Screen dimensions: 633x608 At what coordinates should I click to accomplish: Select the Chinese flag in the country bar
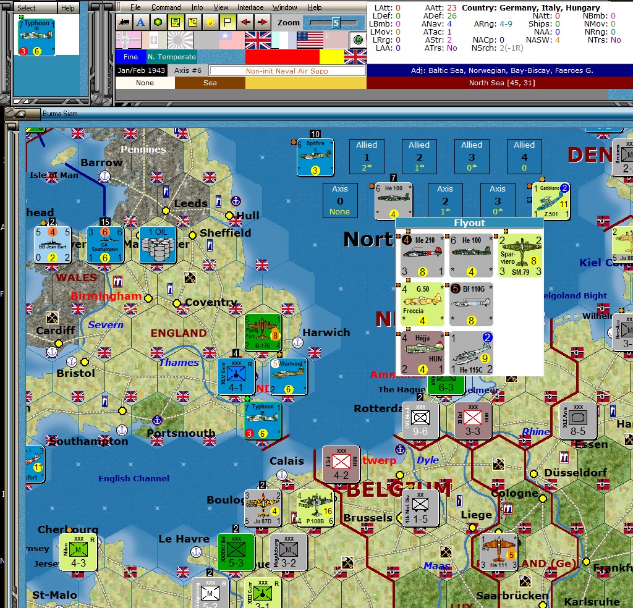tap(232, 40)
